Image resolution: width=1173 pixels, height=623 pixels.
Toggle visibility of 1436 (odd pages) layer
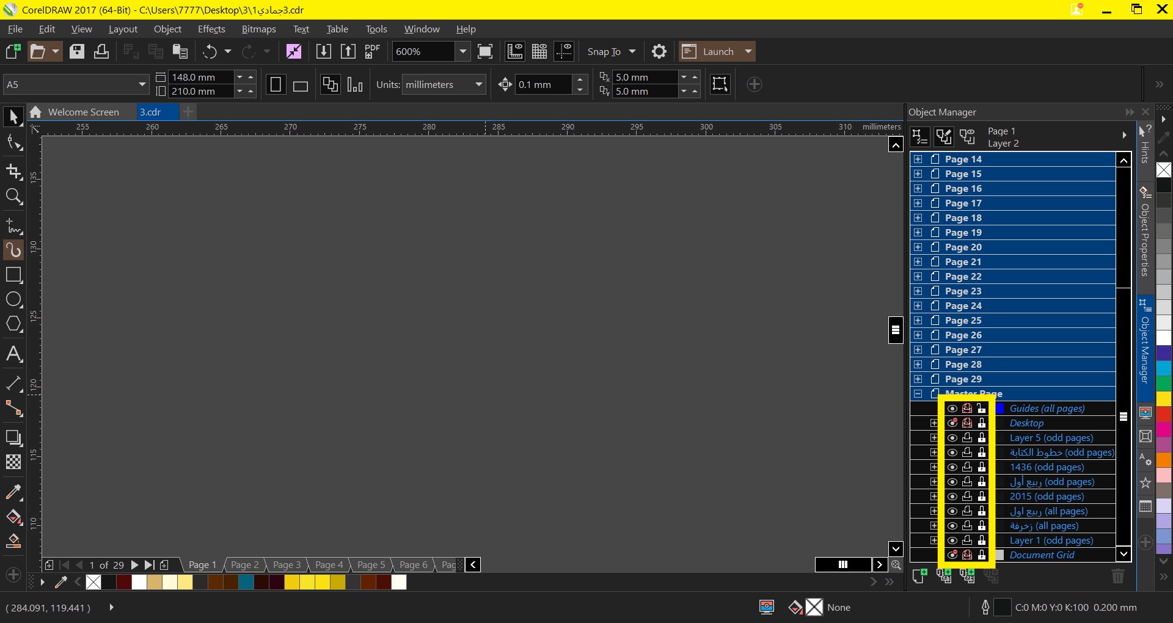pyautogui.click(x=952, y=467)
